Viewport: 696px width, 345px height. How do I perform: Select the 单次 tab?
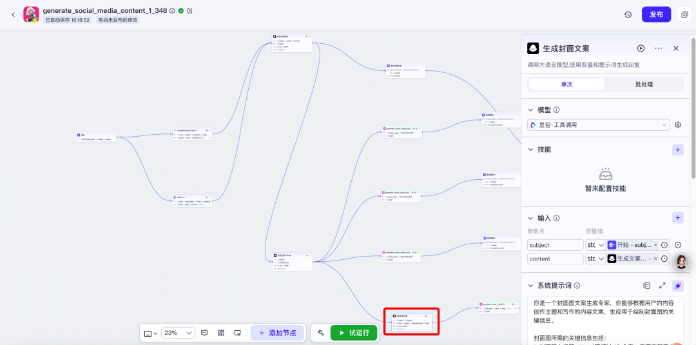click(566, 84)
